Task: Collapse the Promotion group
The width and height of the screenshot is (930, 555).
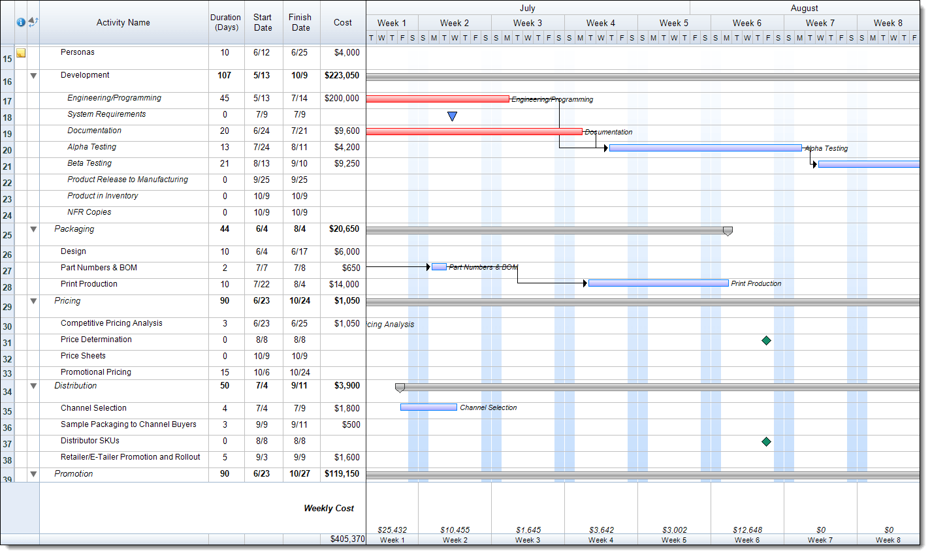Action: [33, 474]
